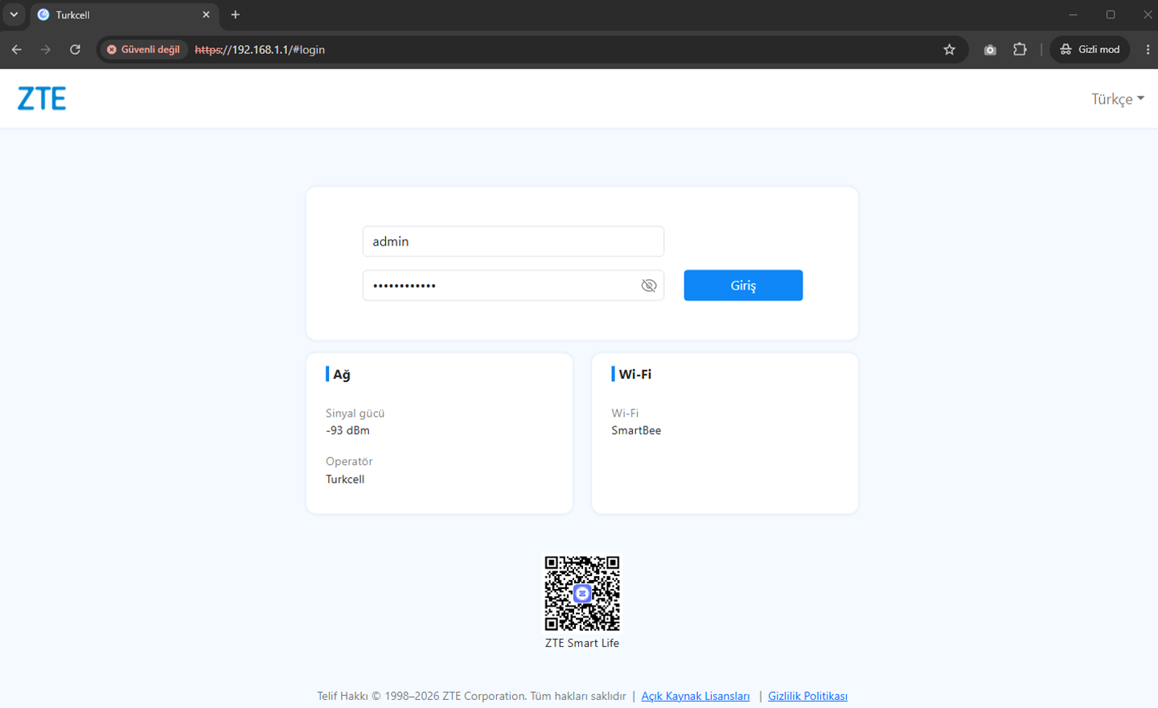The width and height of the screenshot is (1158, 708).
Task: Reload the page
Action: [x=75, y=49]
